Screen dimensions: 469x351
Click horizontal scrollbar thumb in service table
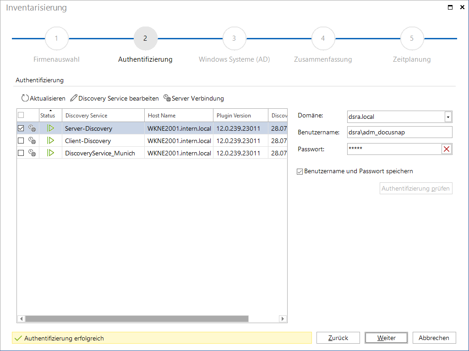pos(137,319)
